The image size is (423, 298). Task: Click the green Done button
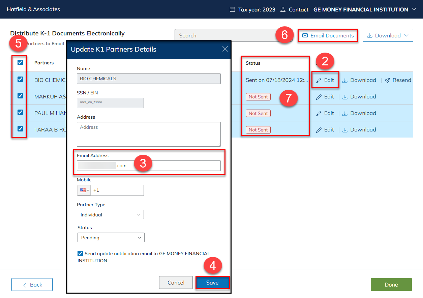click(x=391, y=285)
